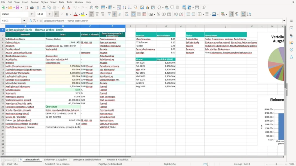Click row header 11
296x166 pixels.
pos(3,66)
